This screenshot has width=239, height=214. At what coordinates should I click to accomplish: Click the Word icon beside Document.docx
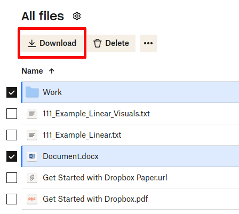[32, 156]
